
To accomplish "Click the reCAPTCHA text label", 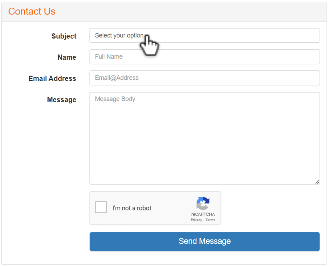I will click(203, 214).
